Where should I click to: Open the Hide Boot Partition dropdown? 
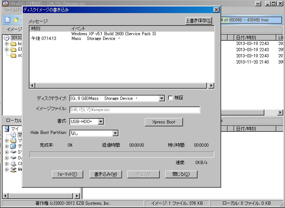click(x=115, y=133)
